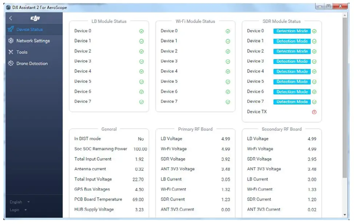The height and width of the screenshot is (224, 354).
Task: Click the Device Status rocket icon
Action: point(11,29)
